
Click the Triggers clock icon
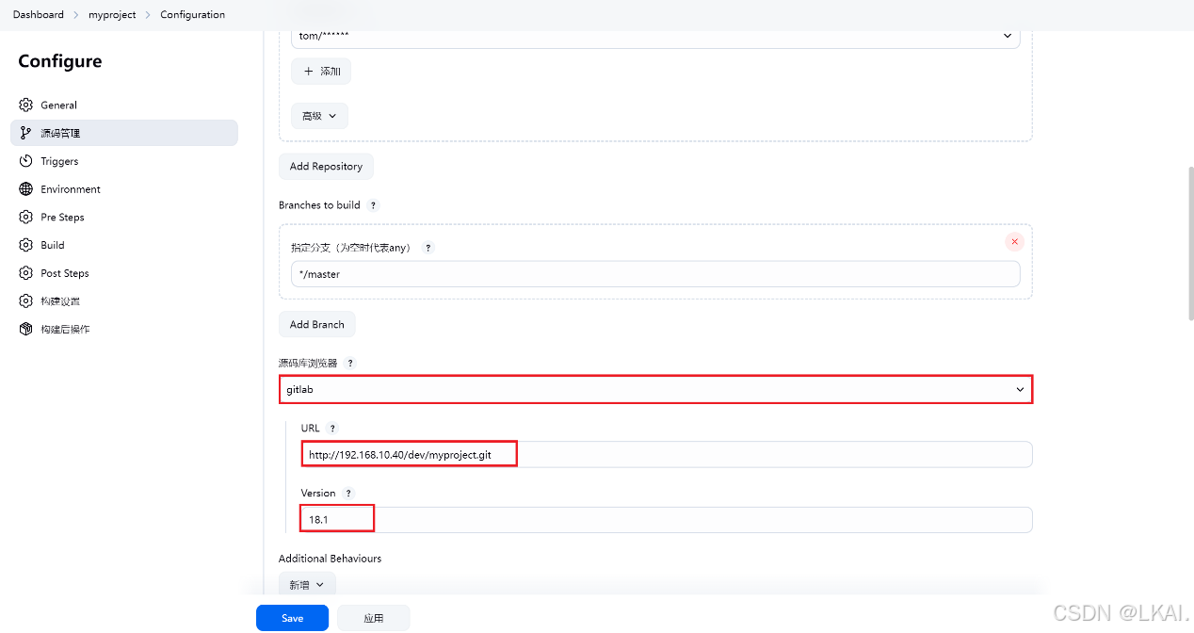tap(25, 161)
